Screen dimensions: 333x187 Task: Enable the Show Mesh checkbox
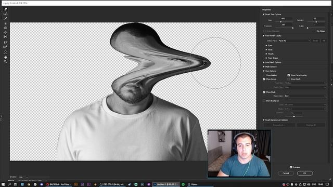point(289,79)
